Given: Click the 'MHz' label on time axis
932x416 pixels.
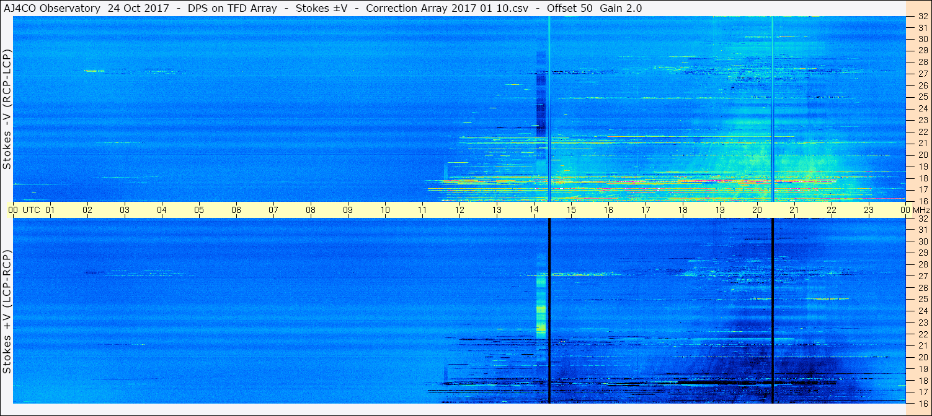Looking at the screenshot, I should click(921, 210).
